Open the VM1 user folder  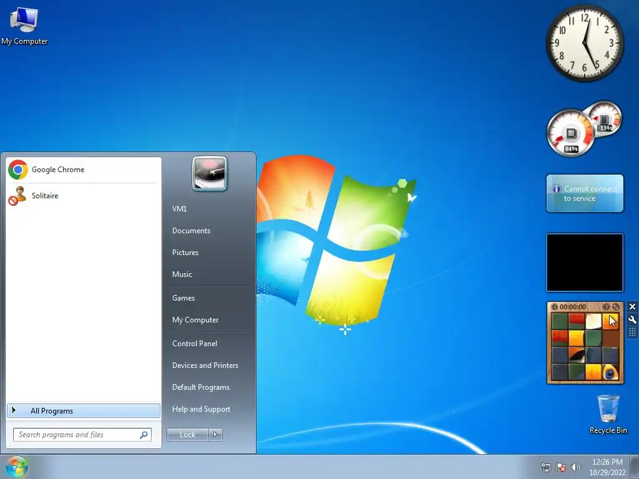click(x=179, y=209)
